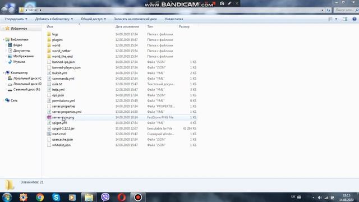Select file name server.properties

click(63, 106)
